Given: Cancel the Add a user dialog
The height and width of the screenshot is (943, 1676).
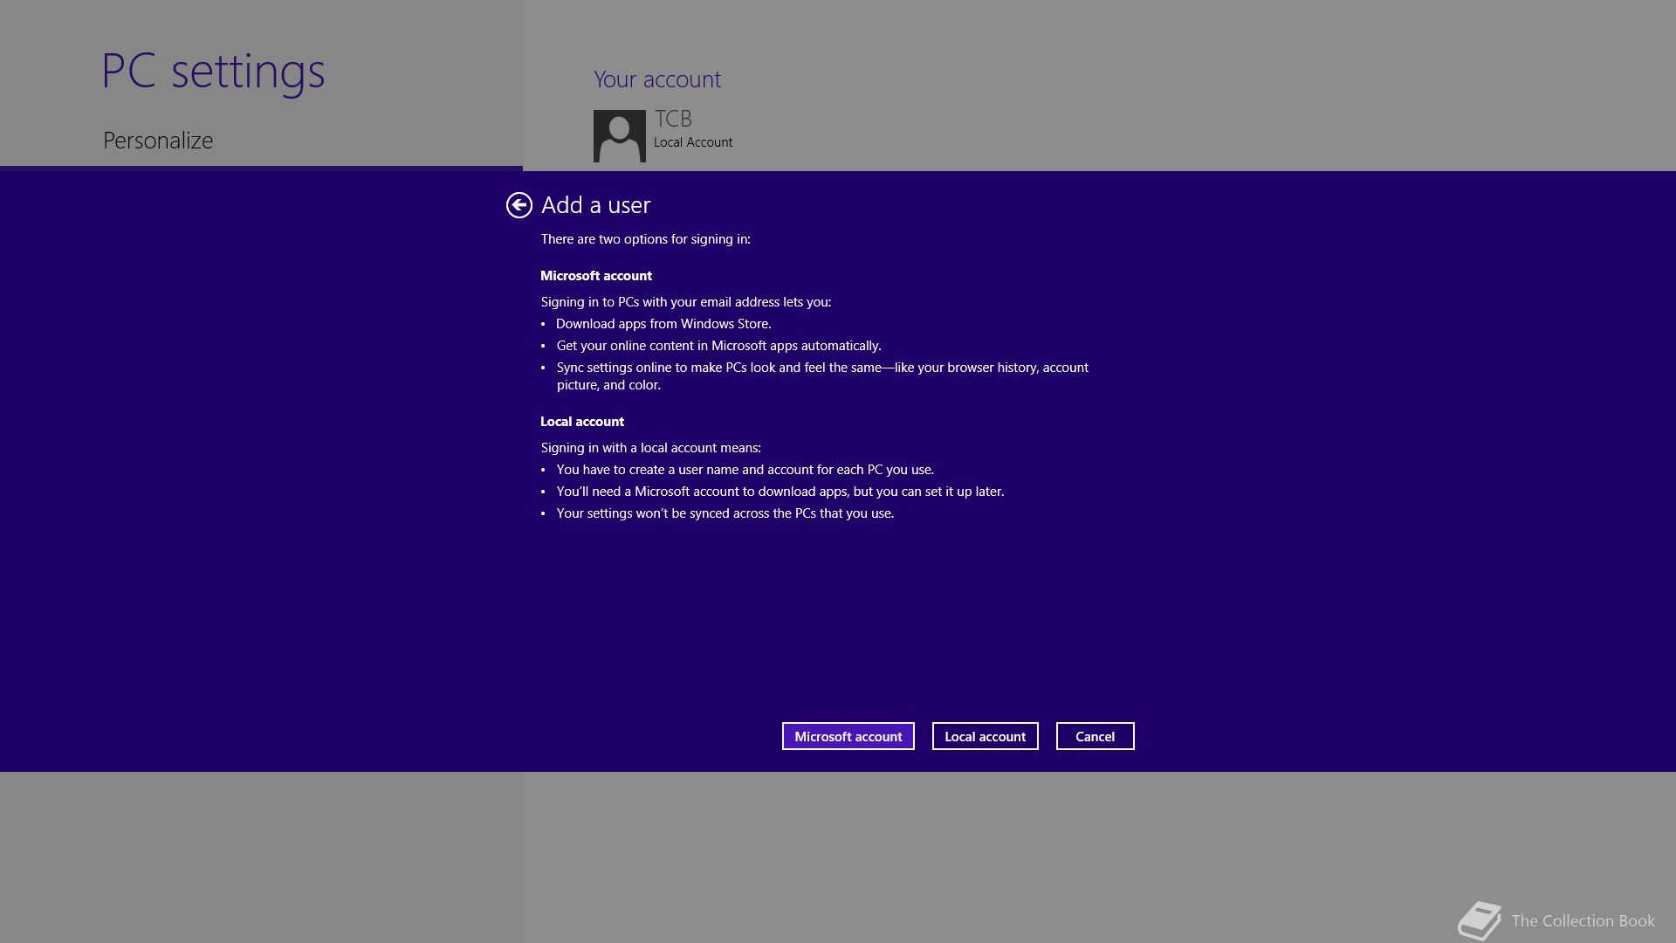Looking at the screenshot, I should pyautogui.click(x=1096, y=736).
